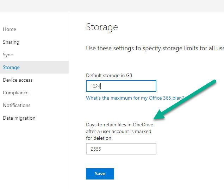This screenshot has height=189, width=224.
Task: Click empty sidebar area below Data migration
Action: click(34, 155)
